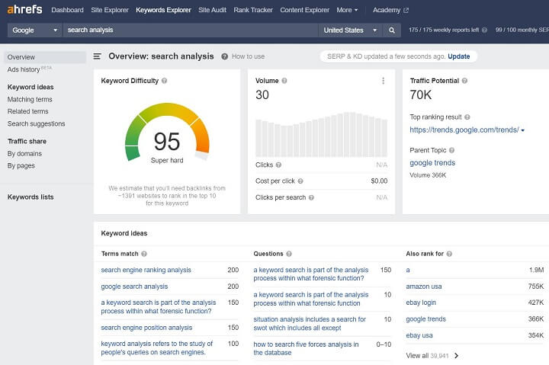Image resolution: width=549 pixels, height=365 pixels.
Task: Open the United States country dropdown
Action: coord(350,30)
